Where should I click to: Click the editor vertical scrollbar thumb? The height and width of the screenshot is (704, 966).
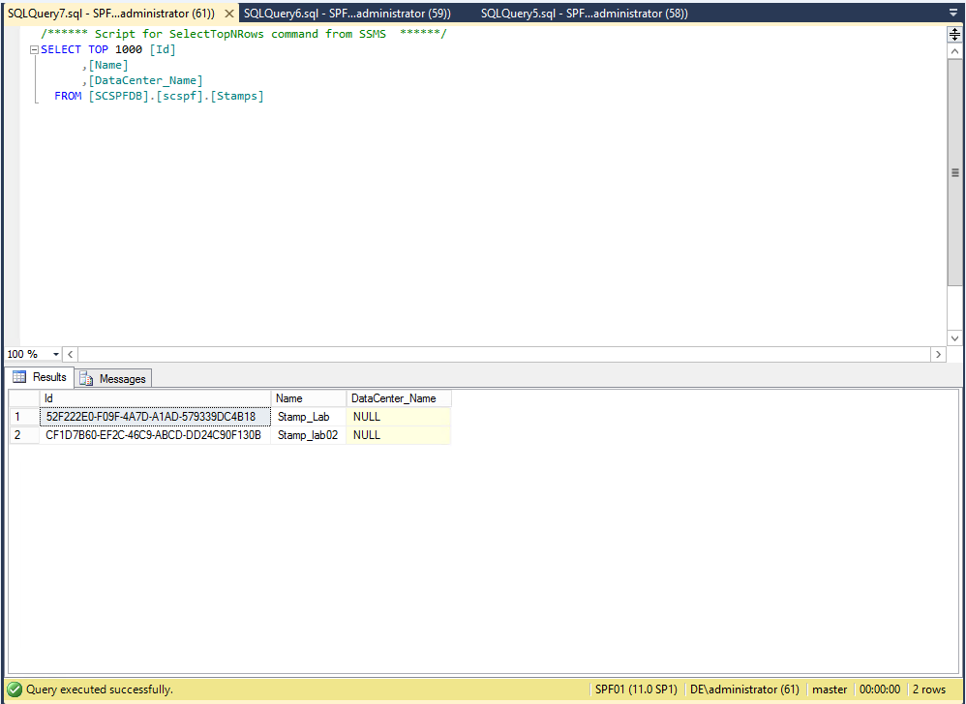(x=954, y=174)
